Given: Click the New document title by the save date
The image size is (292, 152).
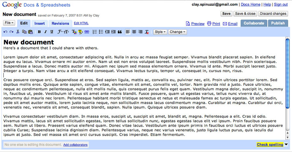Looking at the screenshot, I should click(x=19, y=14).
